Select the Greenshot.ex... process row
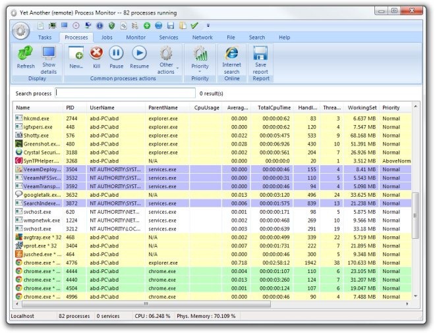Screen dimensions: 435x333 pos(212,144)
